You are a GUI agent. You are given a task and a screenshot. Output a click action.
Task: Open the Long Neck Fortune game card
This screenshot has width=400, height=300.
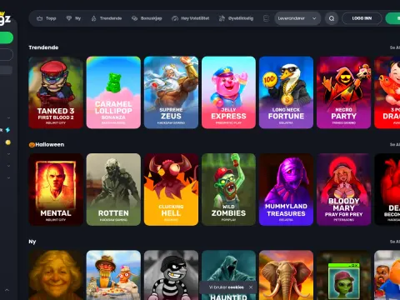286,92
